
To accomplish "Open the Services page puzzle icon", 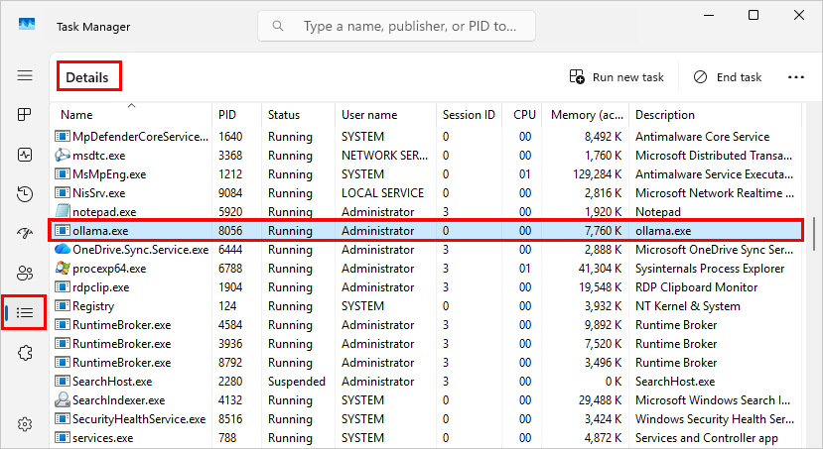I will pos(25,352).
